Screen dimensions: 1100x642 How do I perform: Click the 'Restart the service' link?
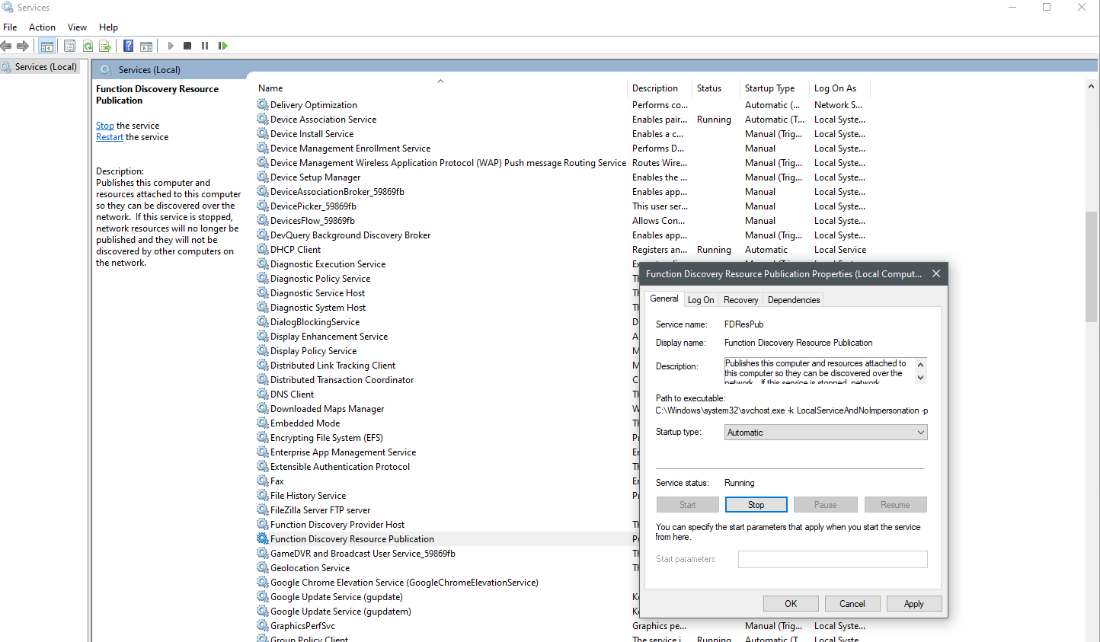pos(110,137)
